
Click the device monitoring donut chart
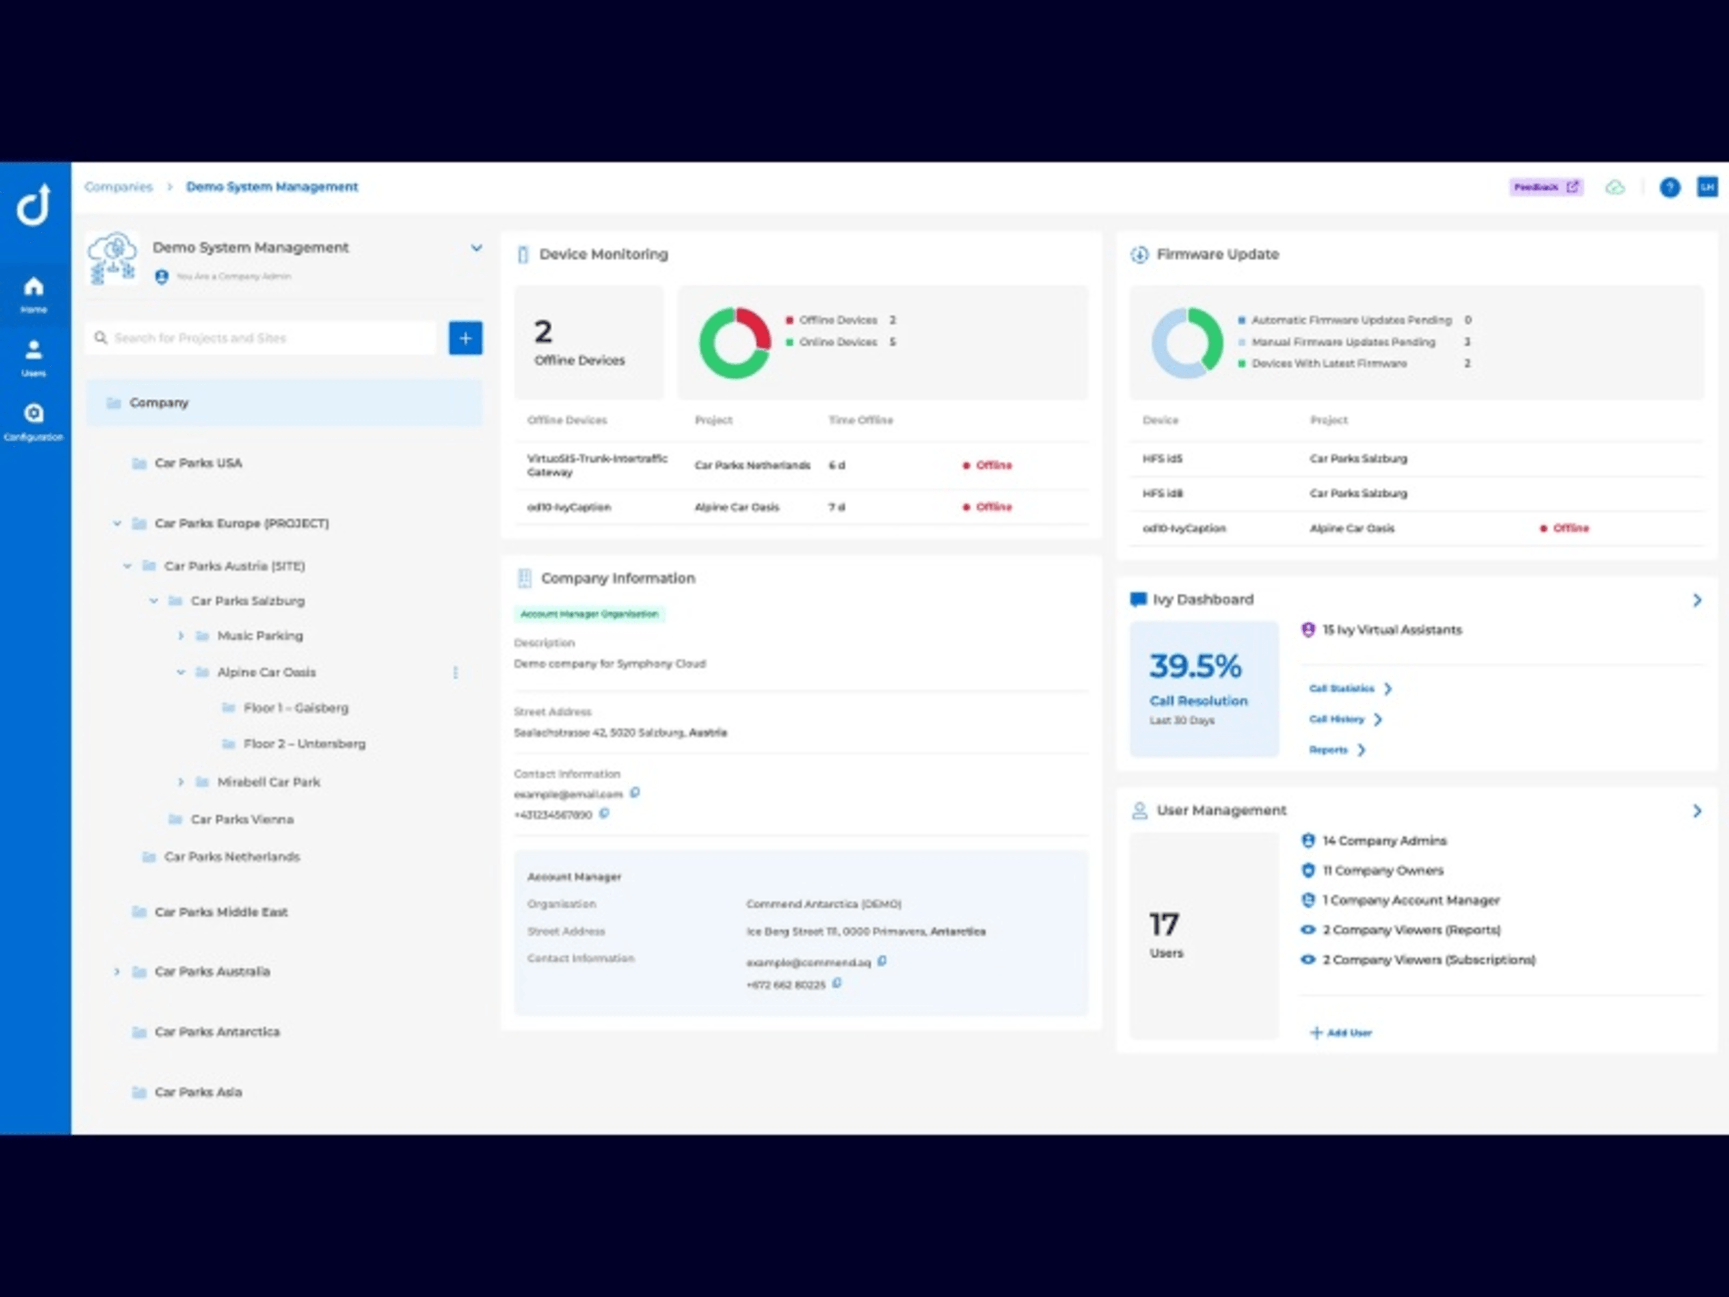[735, 343]
